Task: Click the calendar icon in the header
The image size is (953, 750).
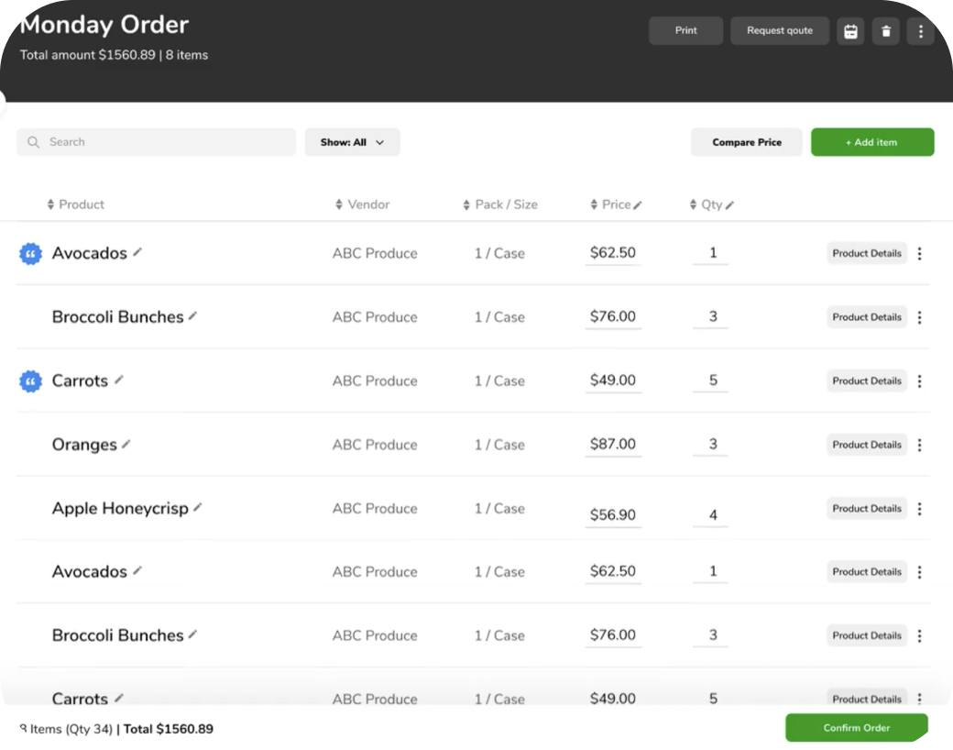Action: pyautogui.click(x=850, y=31)
